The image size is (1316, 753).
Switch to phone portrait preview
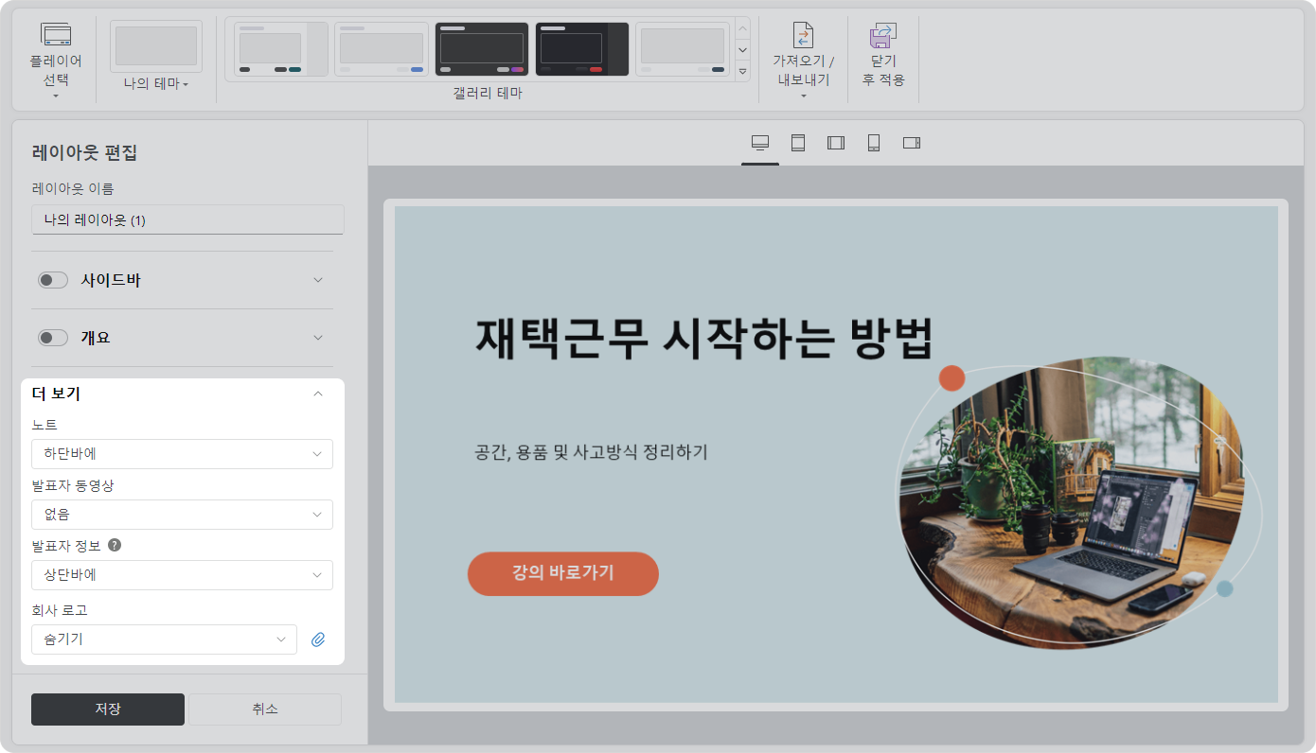874,143
